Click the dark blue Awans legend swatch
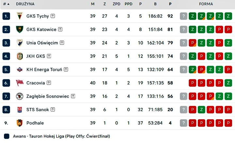235x143 pixels. click(7, 136)
